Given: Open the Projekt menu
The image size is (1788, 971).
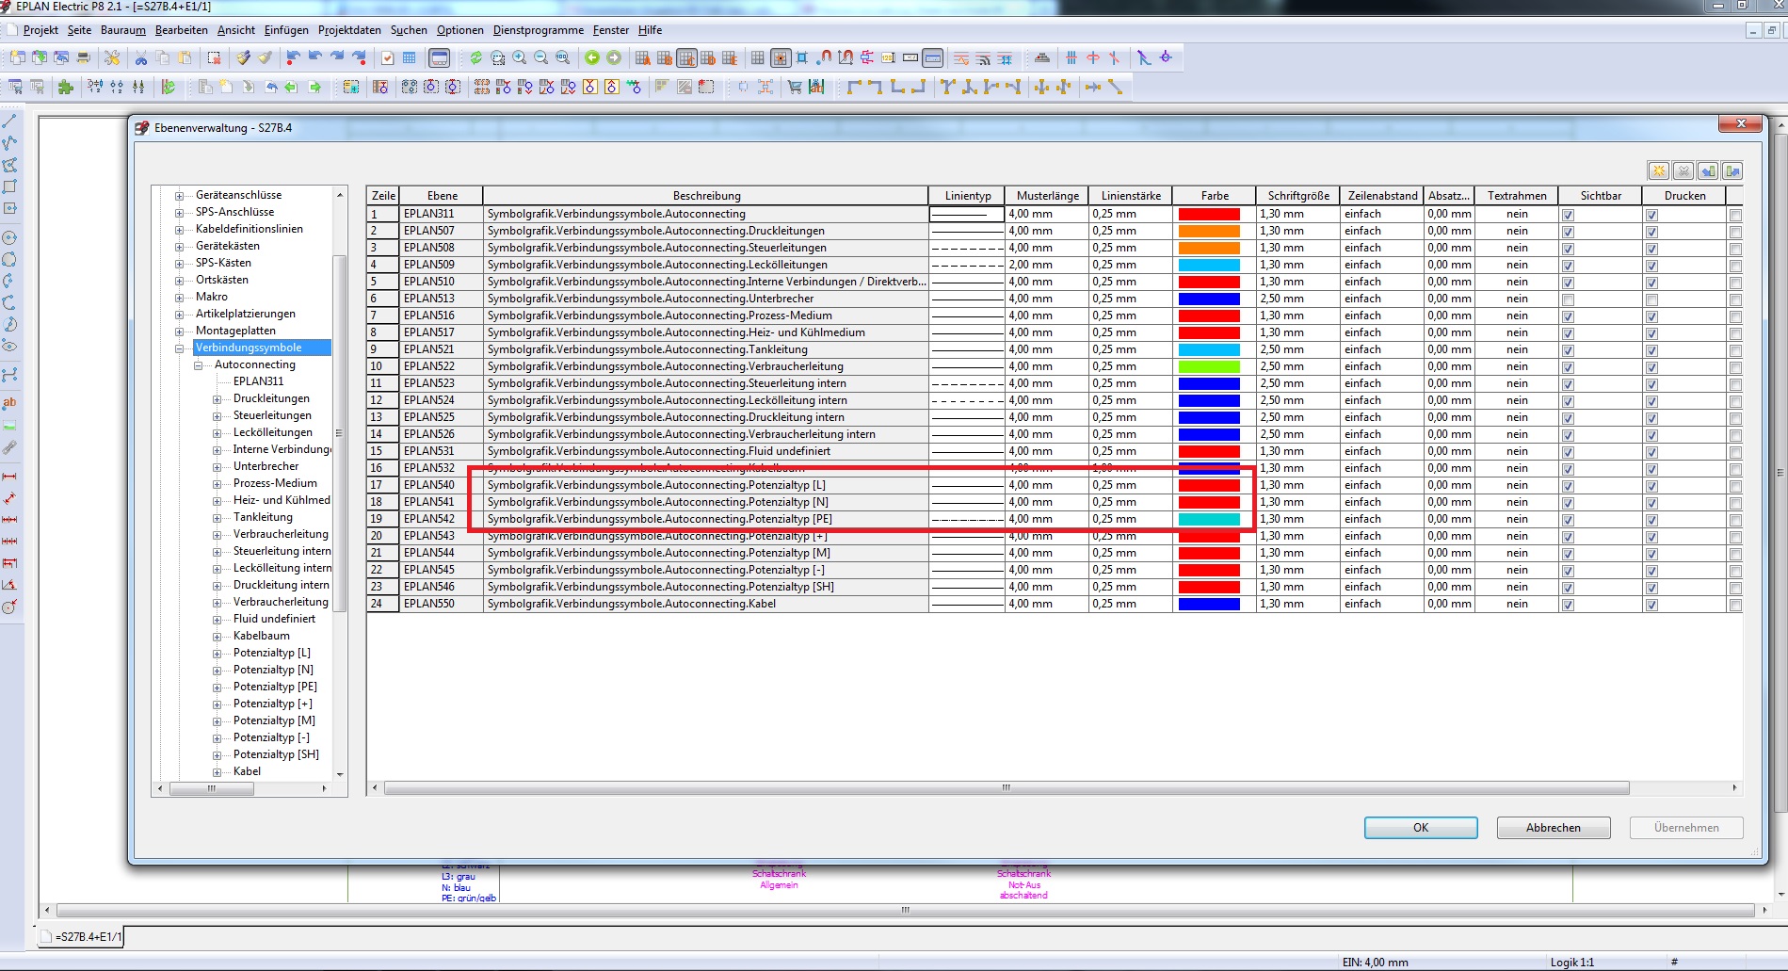Looking at the screenshot, I should [x=40, y=30].
